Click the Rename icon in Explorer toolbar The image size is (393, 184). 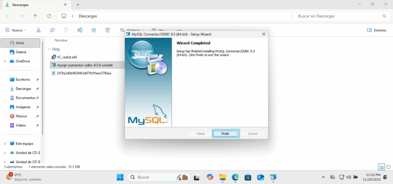click(80, 30)
